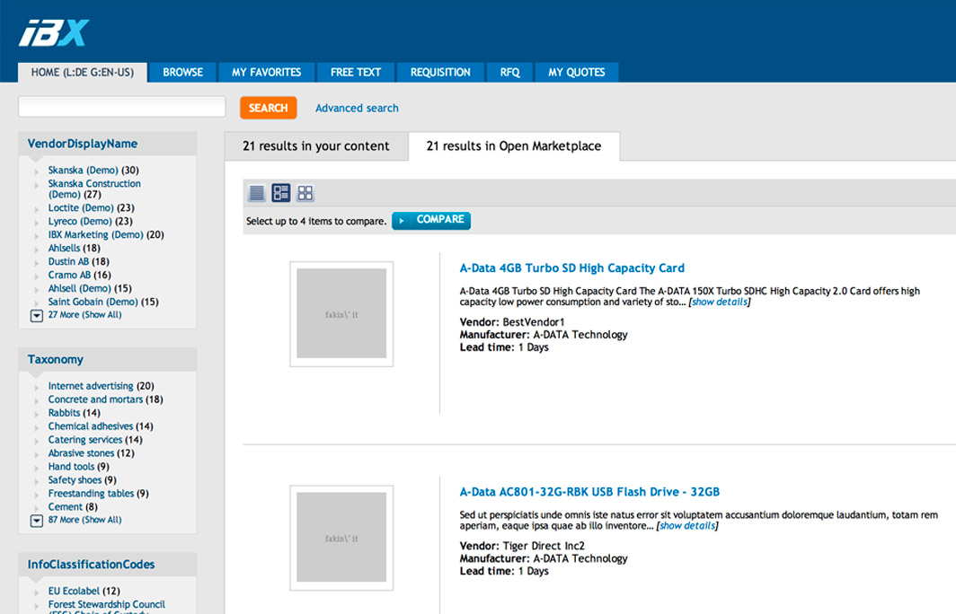Open A-Data AC801-32G-RBK USB Flash Drive link
Image resolution: width=956 pixels, height=614 pixels.
589,492
